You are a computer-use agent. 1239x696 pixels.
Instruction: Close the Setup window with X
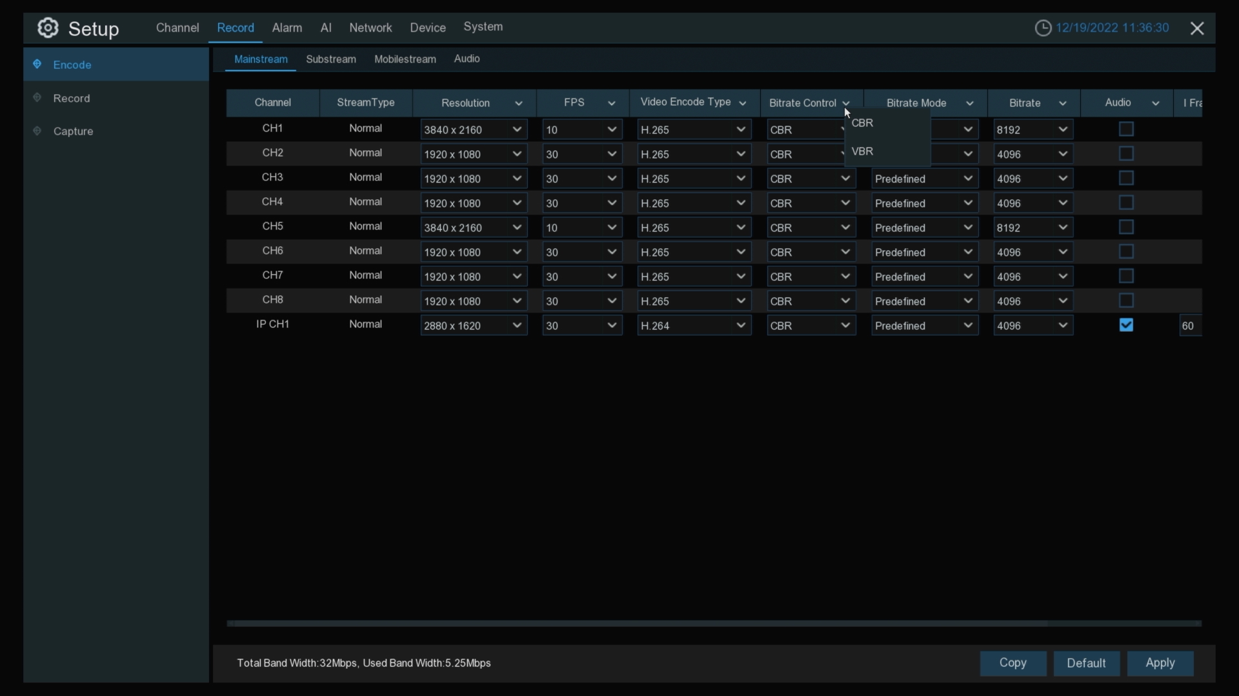(1197, 28)
